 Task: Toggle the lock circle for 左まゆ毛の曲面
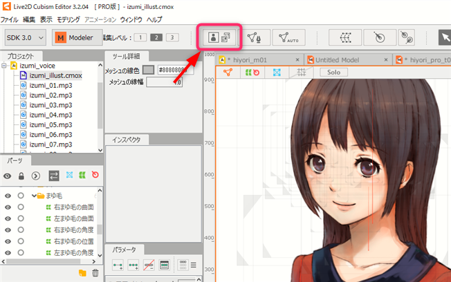[21, 218]
